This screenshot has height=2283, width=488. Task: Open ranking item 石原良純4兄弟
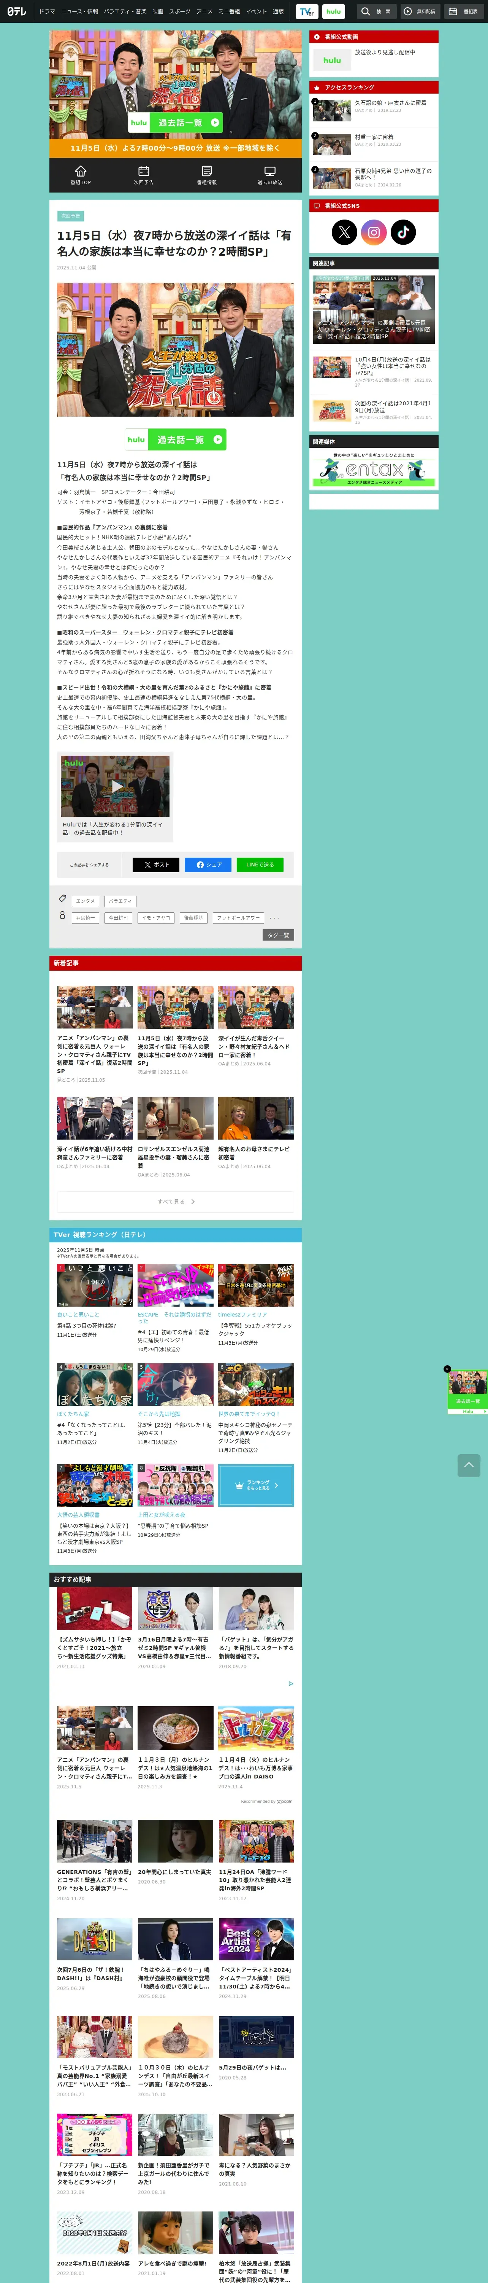[374, 177]
